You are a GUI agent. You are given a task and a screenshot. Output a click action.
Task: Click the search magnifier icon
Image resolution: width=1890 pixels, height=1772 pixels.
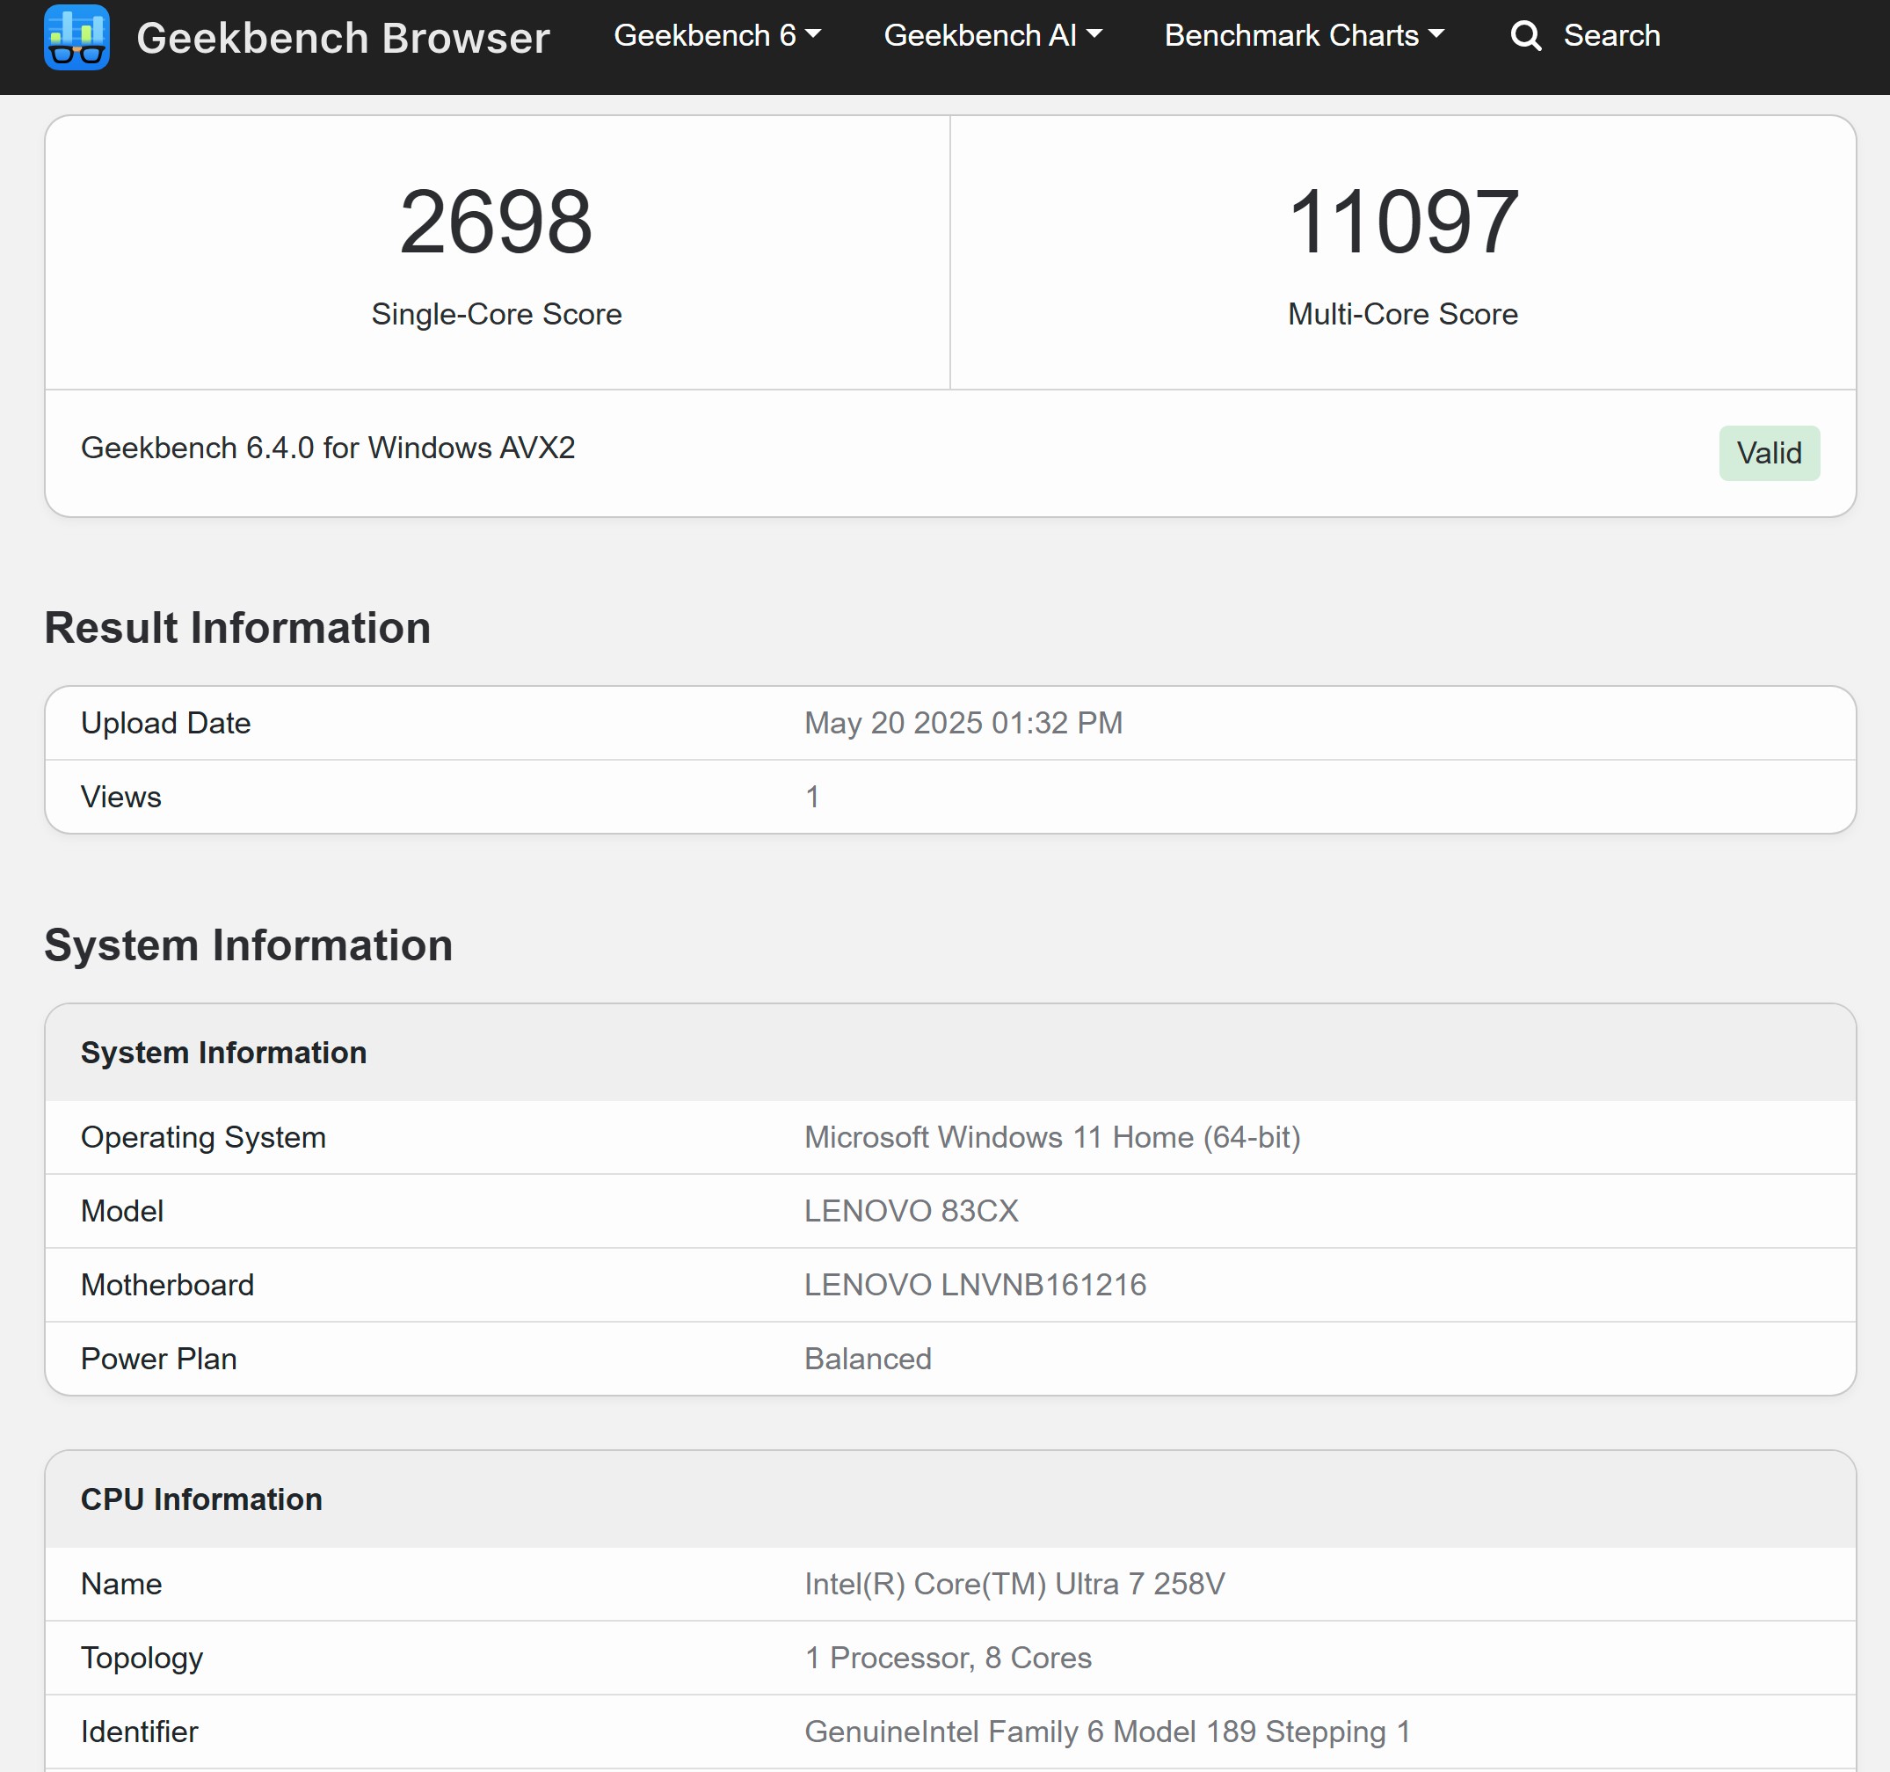pos(1525,36)
